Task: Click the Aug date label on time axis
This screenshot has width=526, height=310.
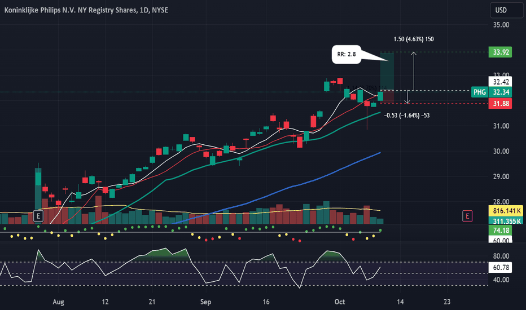Action: [58, 302]
